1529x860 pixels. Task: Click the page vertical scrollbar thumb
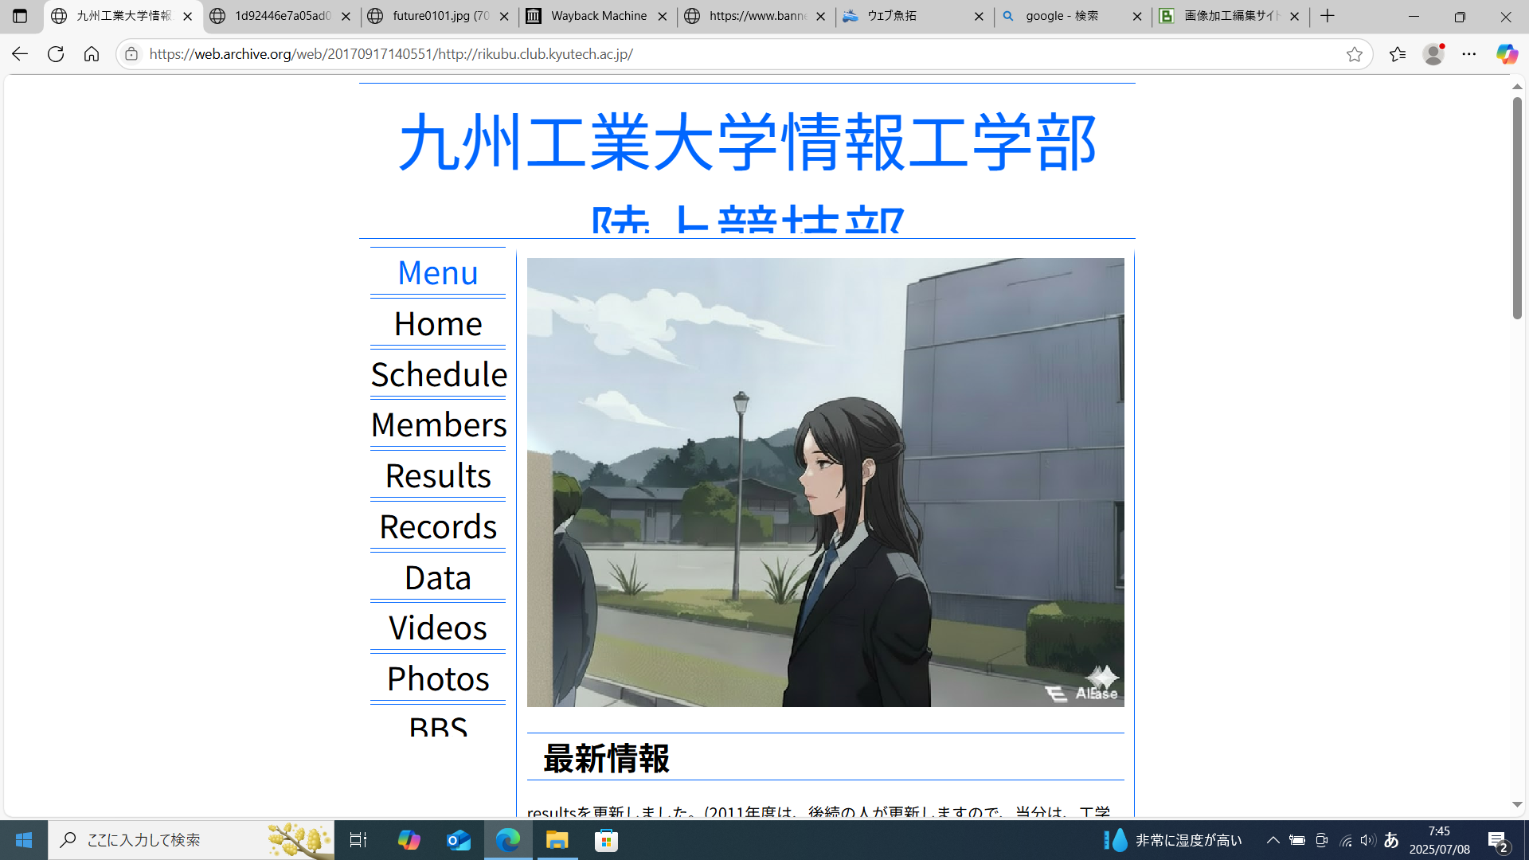[1517, 207]
